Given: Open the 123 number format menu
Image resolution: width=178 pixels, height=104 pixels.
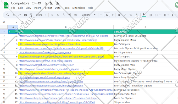Looking at the screenshot, I should coord(75,15).
